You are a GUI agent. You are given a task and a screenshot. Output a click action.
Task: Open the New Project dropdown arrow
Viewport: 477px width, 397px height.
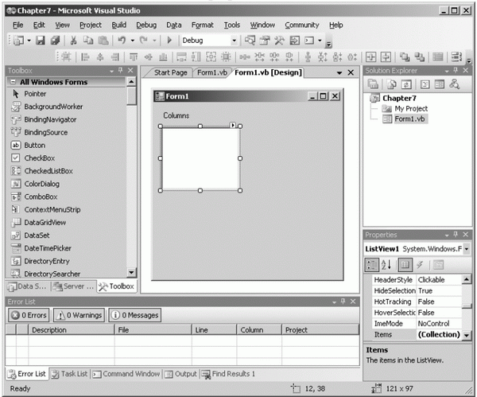click(x=29, y=41)
